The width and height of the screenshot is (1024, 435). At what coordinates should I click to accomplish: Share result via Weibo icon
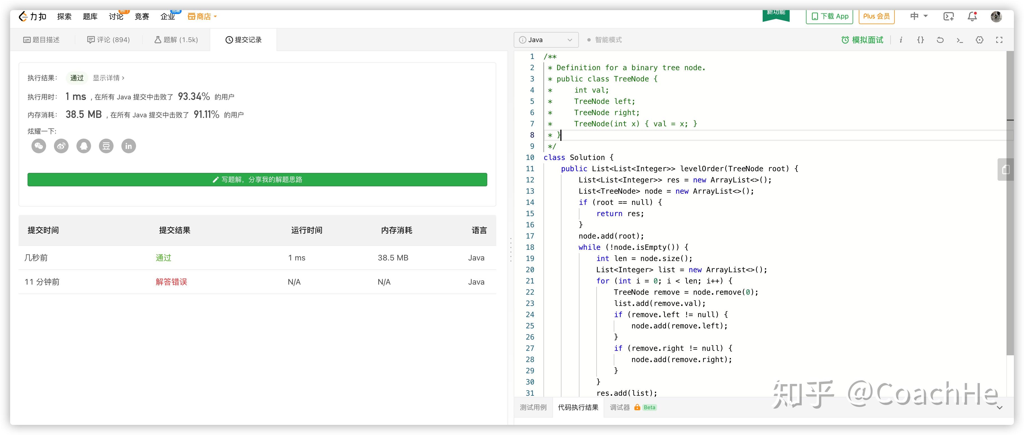point(61,146)
